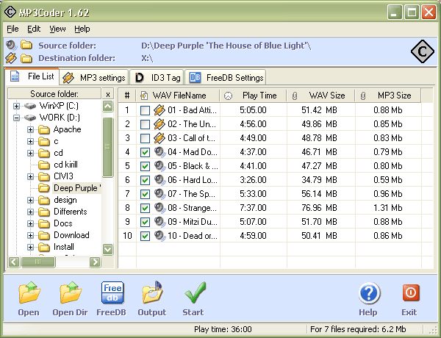Open Help via the question mark icon

tap(368, 295)
